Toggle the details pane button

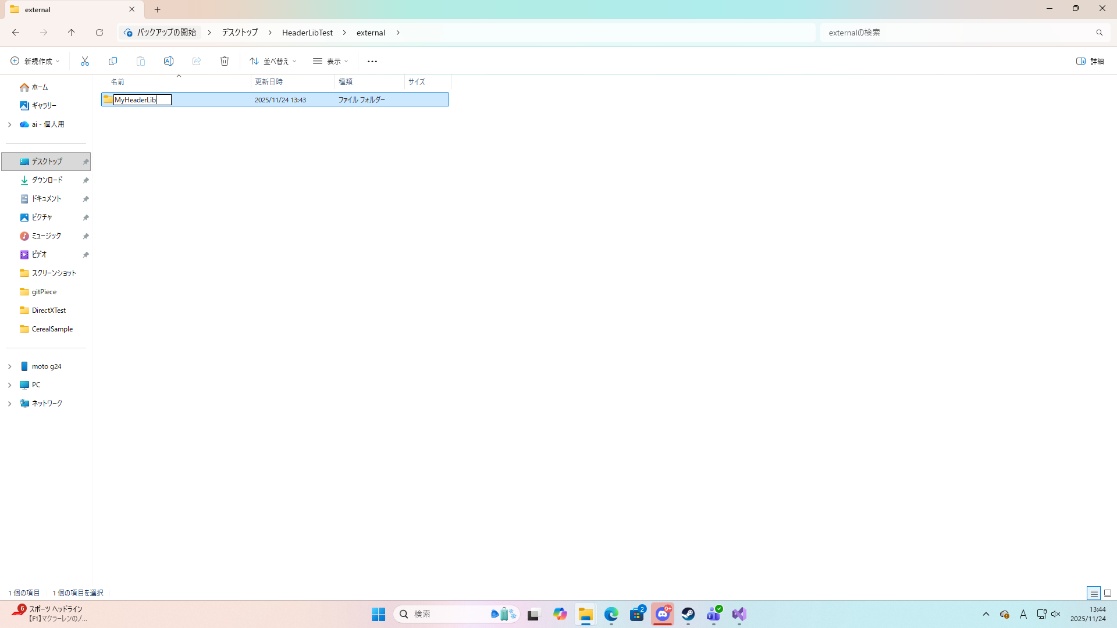point(1090,61)
